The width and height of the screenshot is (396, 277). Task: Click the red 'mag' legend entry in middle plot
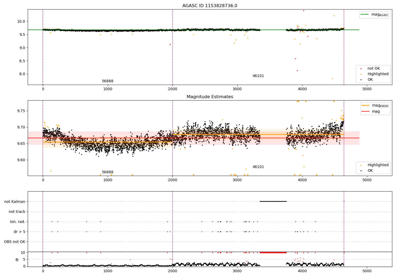point(371,111)
